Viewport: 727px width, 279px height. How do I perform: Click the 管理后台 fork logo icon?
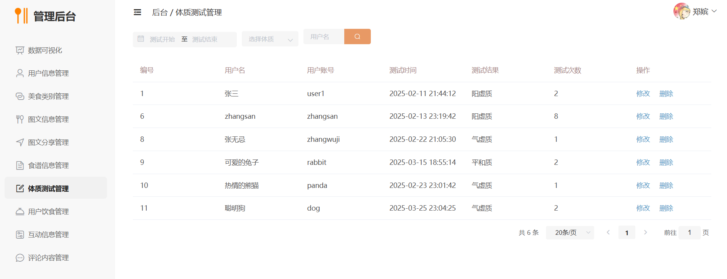21,16
